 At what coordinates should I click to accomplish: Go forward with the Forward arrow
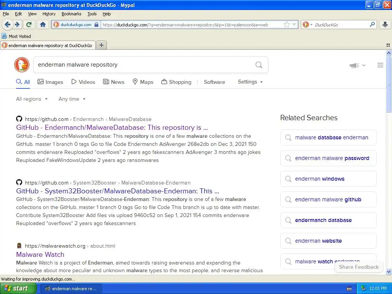pos(17,24)
